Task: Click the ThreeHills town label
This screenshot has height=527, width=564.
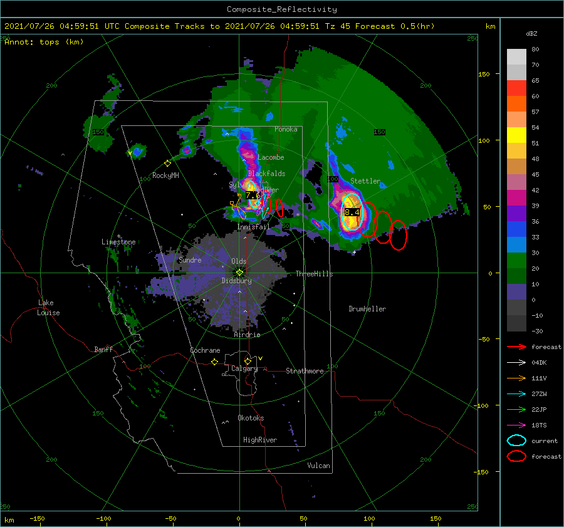Action: click(314, 274)
